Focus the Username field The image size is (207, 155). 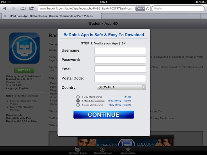[x=120, y=50]
